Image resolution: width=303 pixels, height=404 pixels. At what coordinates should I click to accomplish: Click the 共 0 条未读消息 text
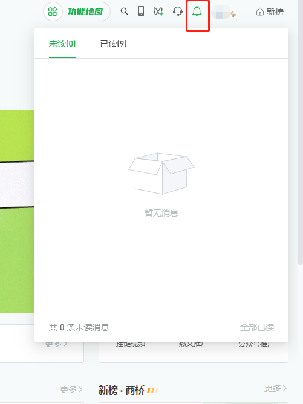79,327
